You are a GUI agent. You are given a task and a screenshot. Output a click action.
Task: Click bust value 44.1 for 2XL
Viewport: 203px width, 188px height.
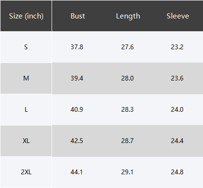[77, 172]
